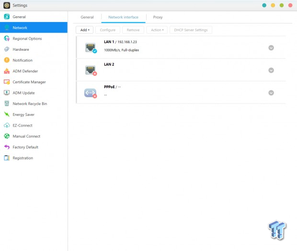Click the PPPoE connection icon
297x251 pixels.
click(91, 93)
